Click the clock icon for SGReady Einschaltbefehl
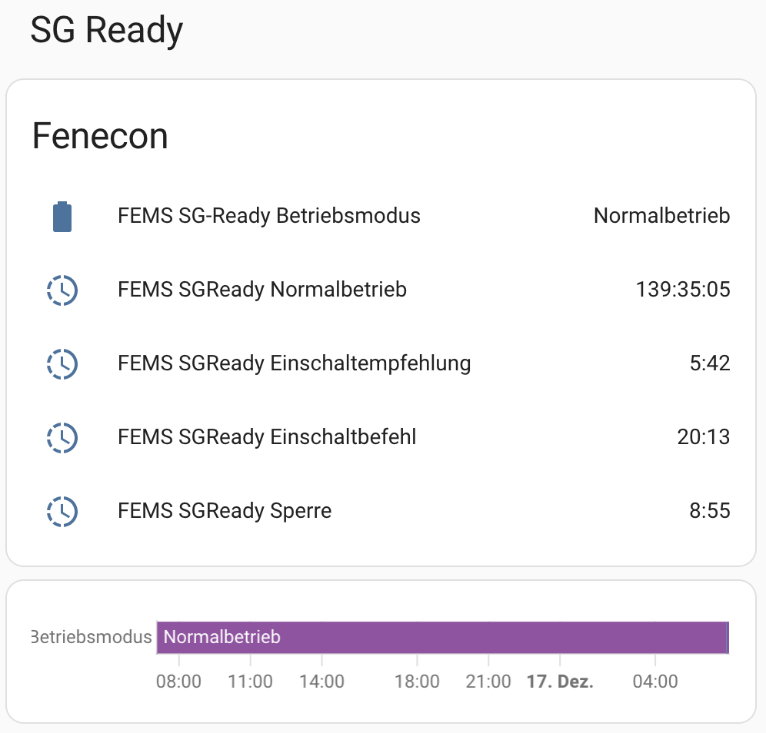 point(62,437)
